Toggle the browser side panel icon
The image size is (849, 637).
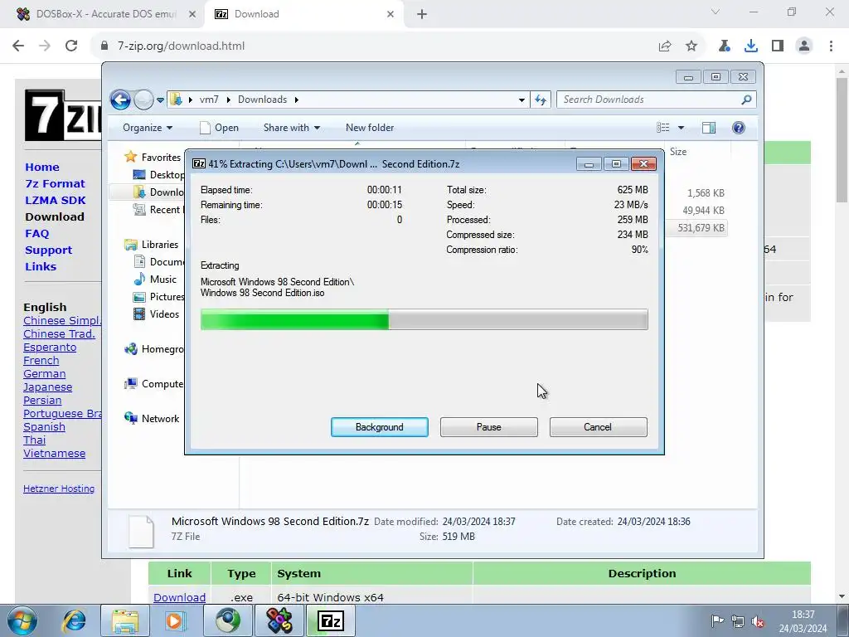tap(778, 46)
